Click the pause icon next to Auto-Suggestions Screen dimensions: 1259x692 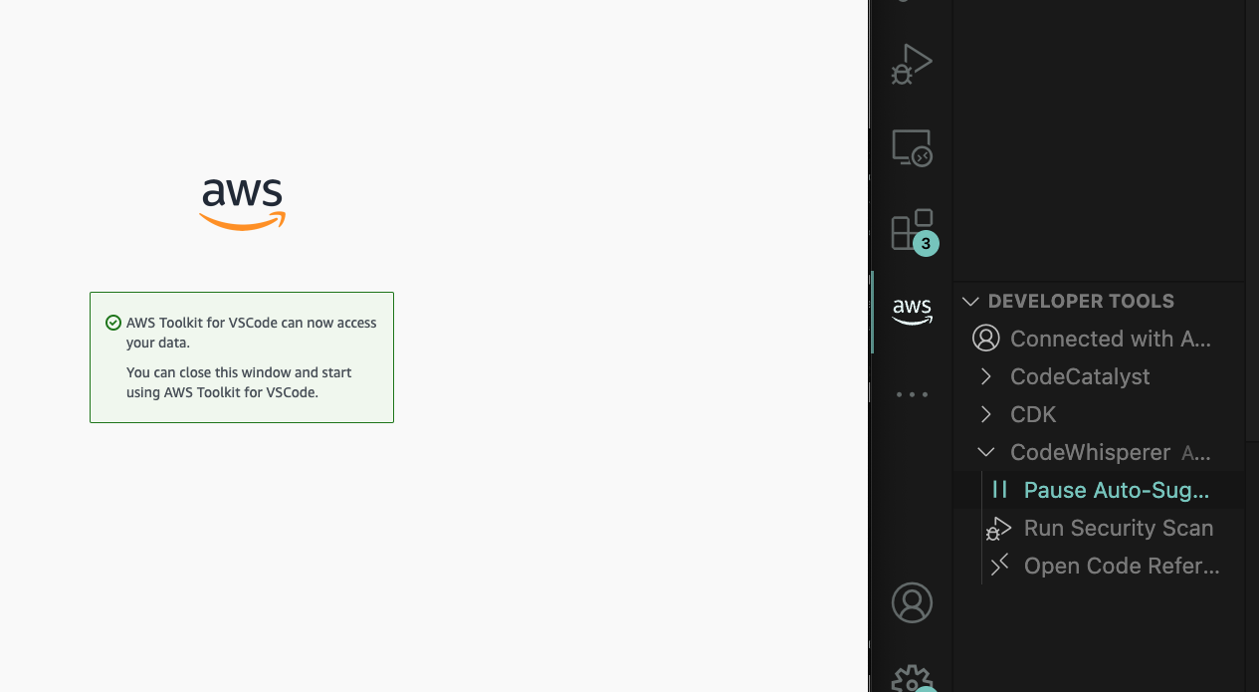pos(1000,489)
